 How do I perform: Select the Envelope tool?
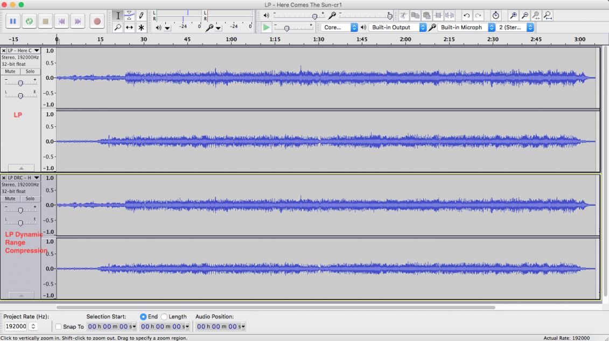click(x=129, y=16)
